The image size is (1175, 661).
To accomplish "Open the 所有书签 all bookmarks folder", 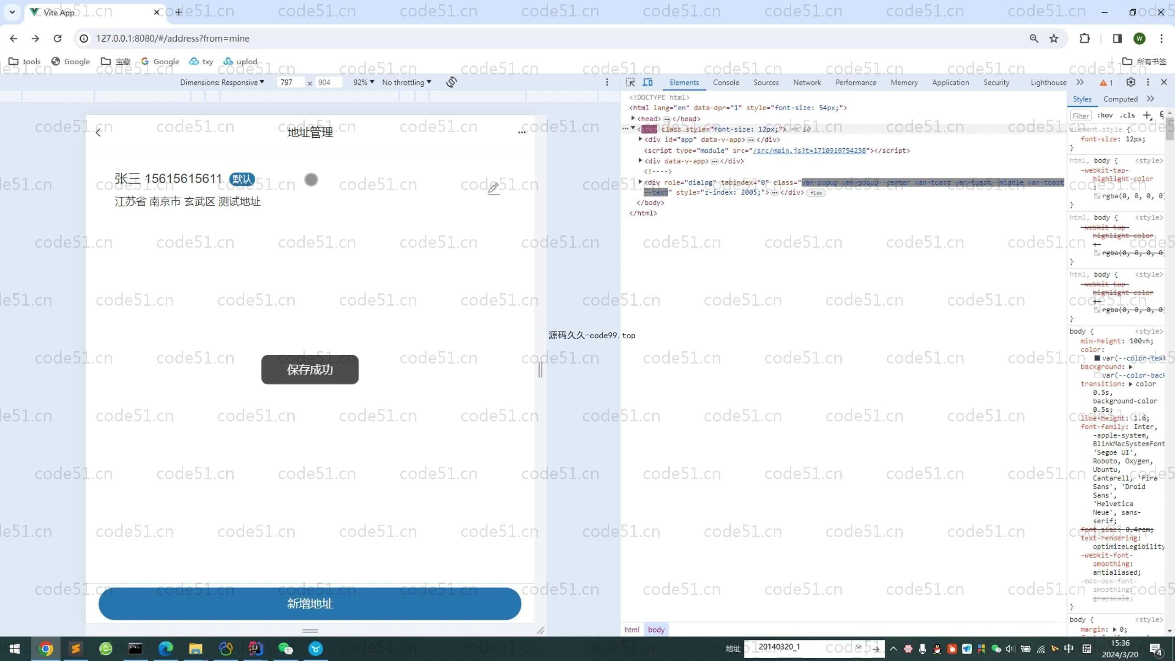I will coord(1145,62).
